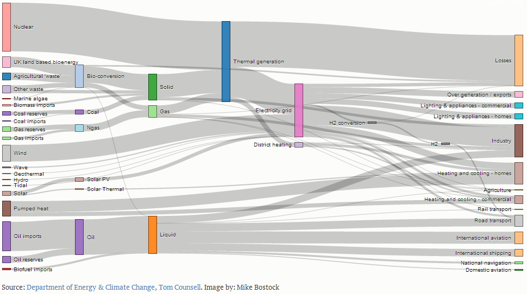The height and width of the screenshot is (294, 527).
Task: Select the purple Oil node bar
Action: click(x=79, y=237)
